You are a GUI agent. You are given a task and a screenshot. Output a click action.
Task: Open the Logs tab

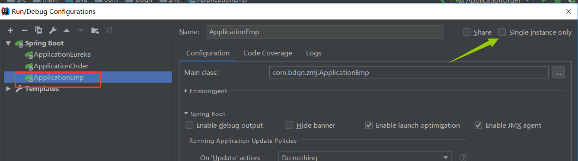pyautogui.click(x=313, y=53)
